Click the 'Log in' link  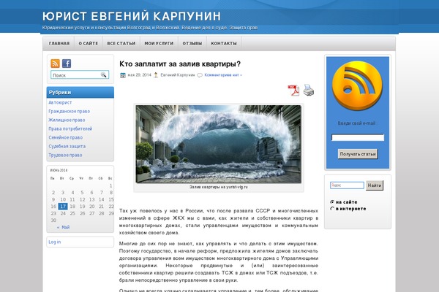pyautogui.click(x=55, y=242)
